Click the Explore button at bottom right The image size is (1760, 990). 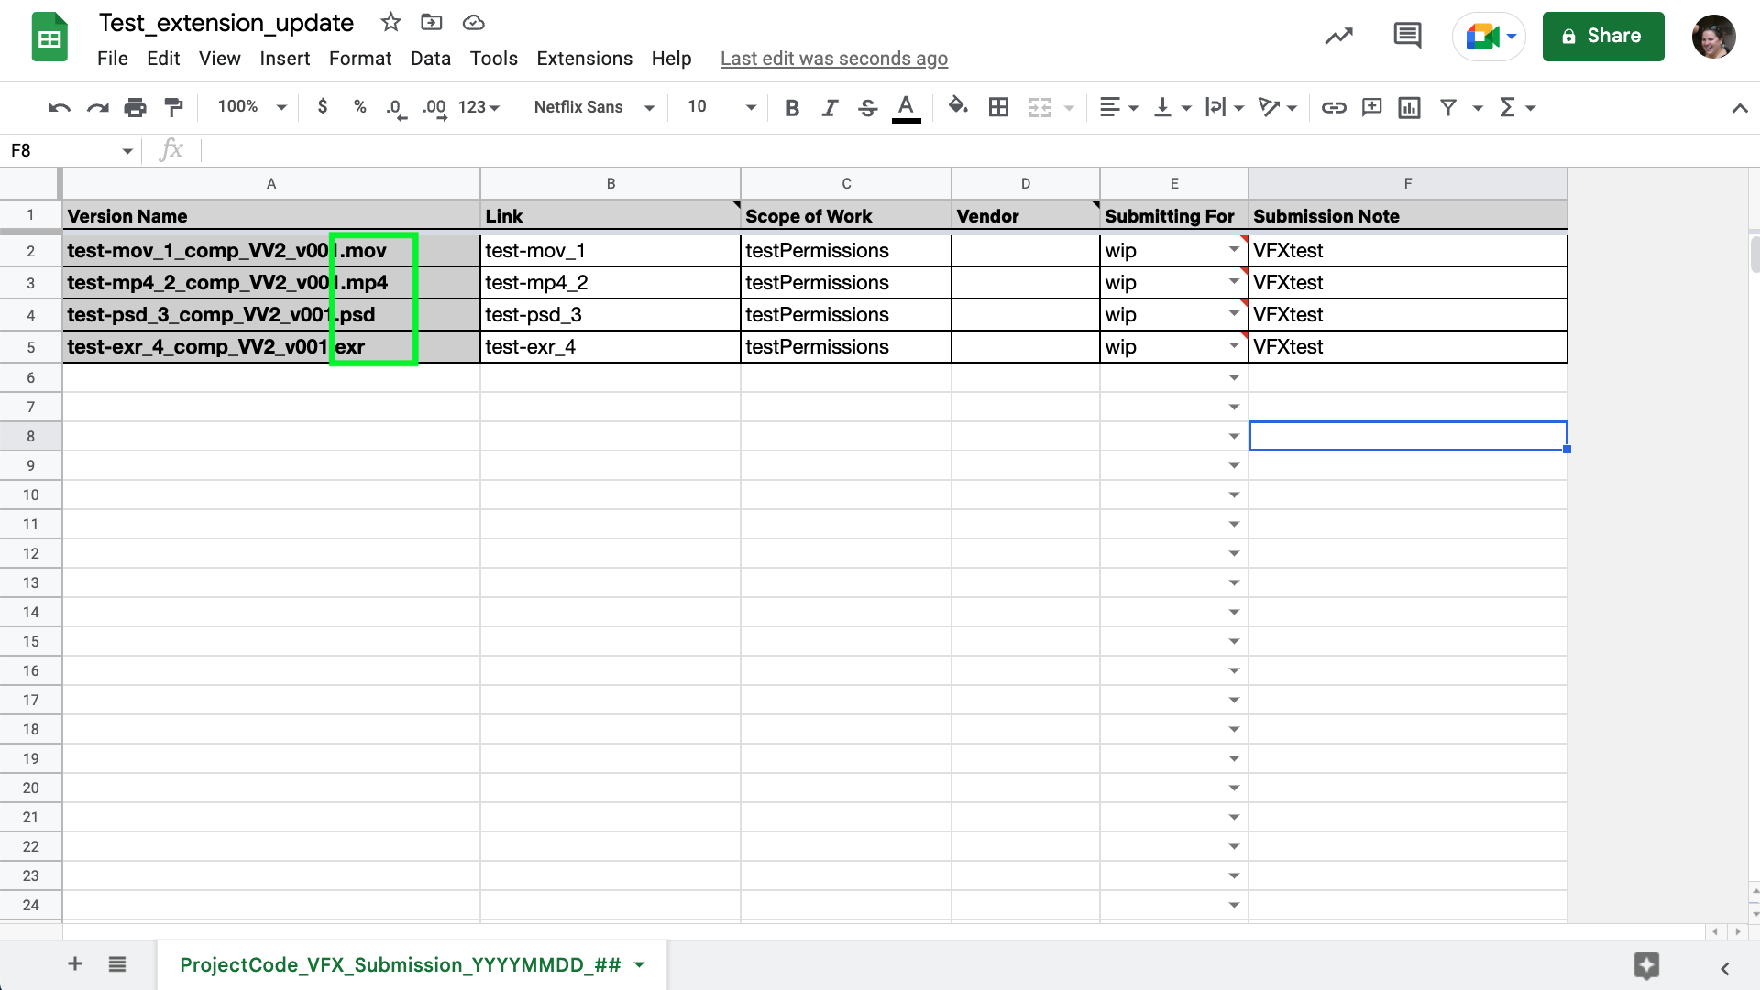1646,965
